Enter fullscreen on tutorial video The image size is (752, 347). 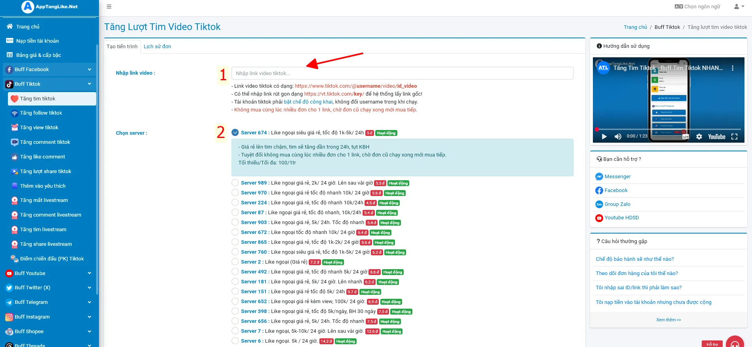[734, 137]
